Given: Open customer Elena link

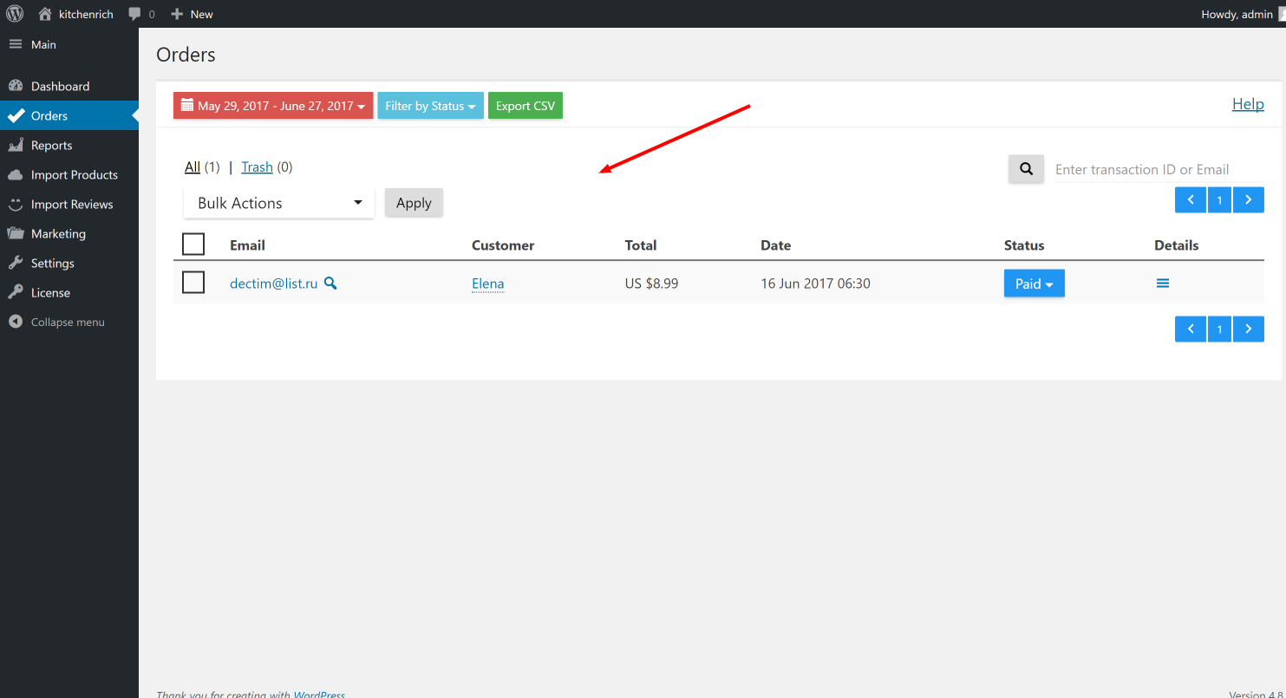Looking at the screenshot, I should tap(487, 284).
